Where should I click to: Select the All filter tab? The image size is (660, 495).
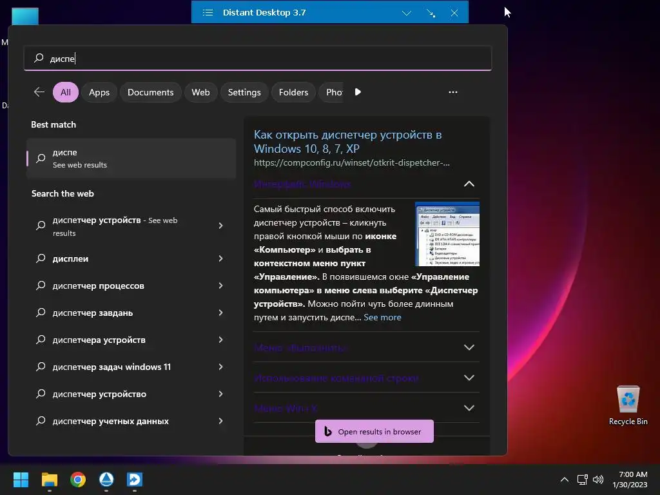point(66,92)
